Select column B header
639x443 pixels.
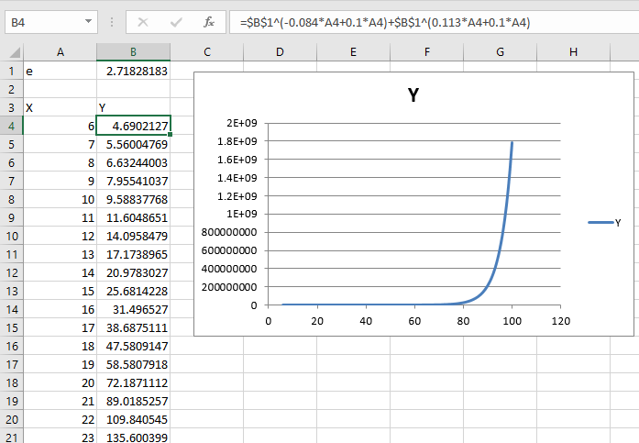(x=133, y=52)
